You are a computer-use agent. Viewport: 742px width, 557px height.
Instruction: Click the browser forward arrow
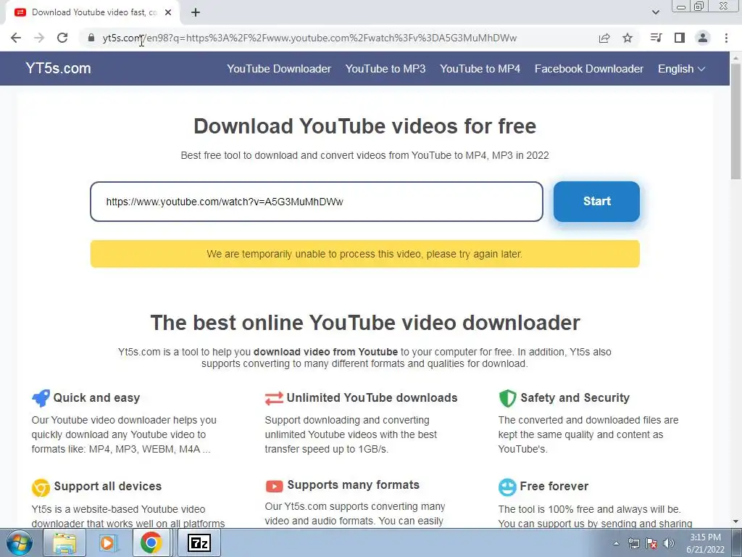coord(39,38)
